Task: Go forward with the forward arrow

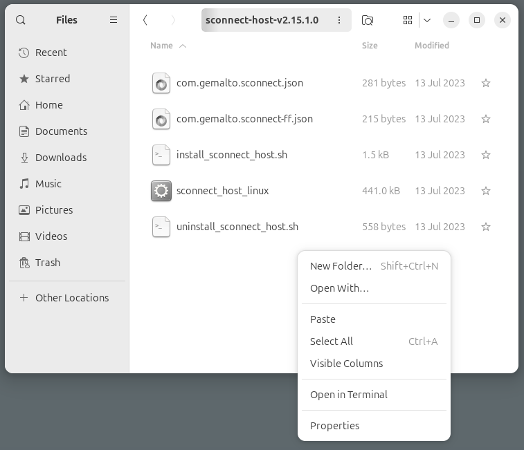Action: click(x=173, y=20)
